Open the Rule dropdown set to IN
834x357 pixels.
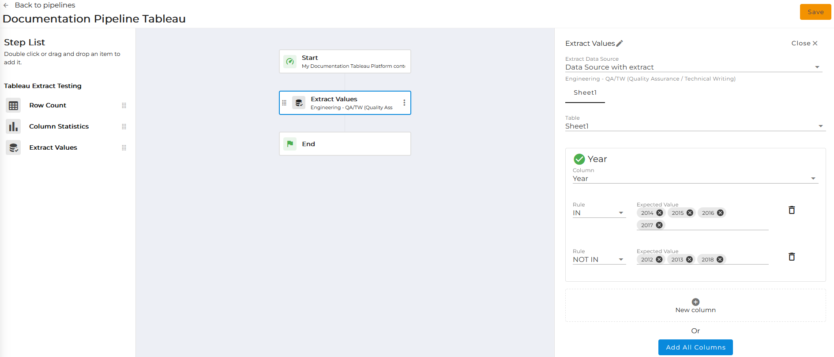(x=599, y=213)
